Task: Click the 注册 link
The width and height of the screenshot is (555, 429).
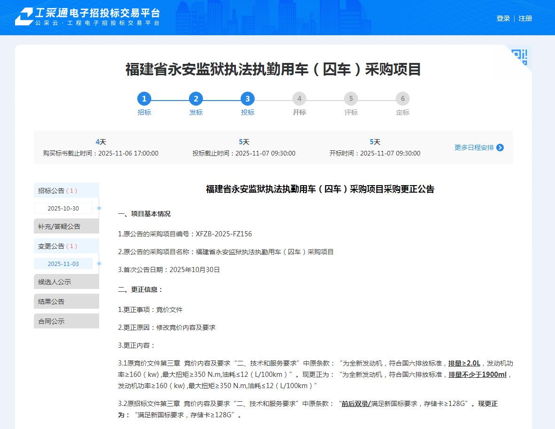Action: coord(525,18)
